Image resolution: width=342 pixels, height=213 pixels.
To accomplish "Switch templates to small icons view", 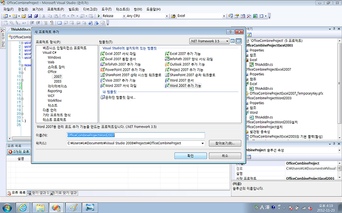I will (239, 41).
